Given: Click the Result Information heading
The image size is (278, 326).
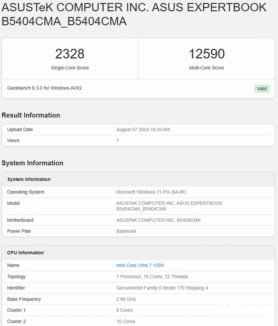Looking at the screenshot, I should click(31, 115).
